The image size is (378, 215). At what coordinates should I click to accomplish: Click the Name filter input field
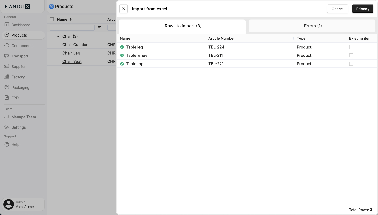click(71, 27)
